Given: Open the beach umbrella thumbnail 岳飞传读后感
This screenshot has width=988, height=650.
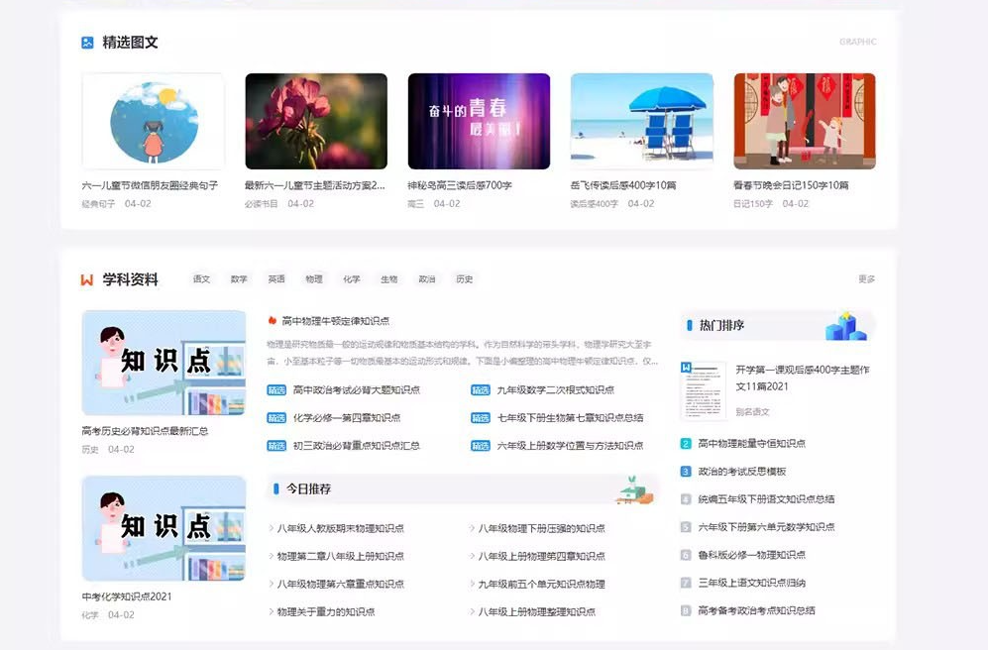Looking at the screenshot, I should click(x=641, y=121).
